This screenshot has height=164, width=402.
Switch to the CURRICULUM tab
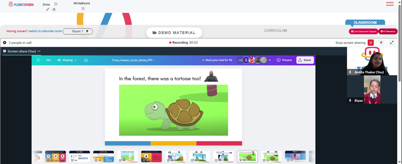276,31
